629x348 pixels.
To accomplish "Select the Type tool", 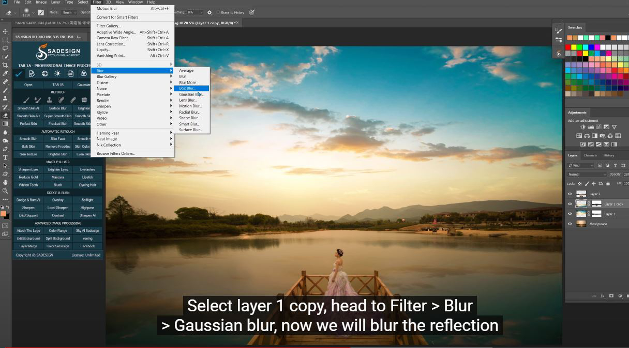I will (6, 157).
